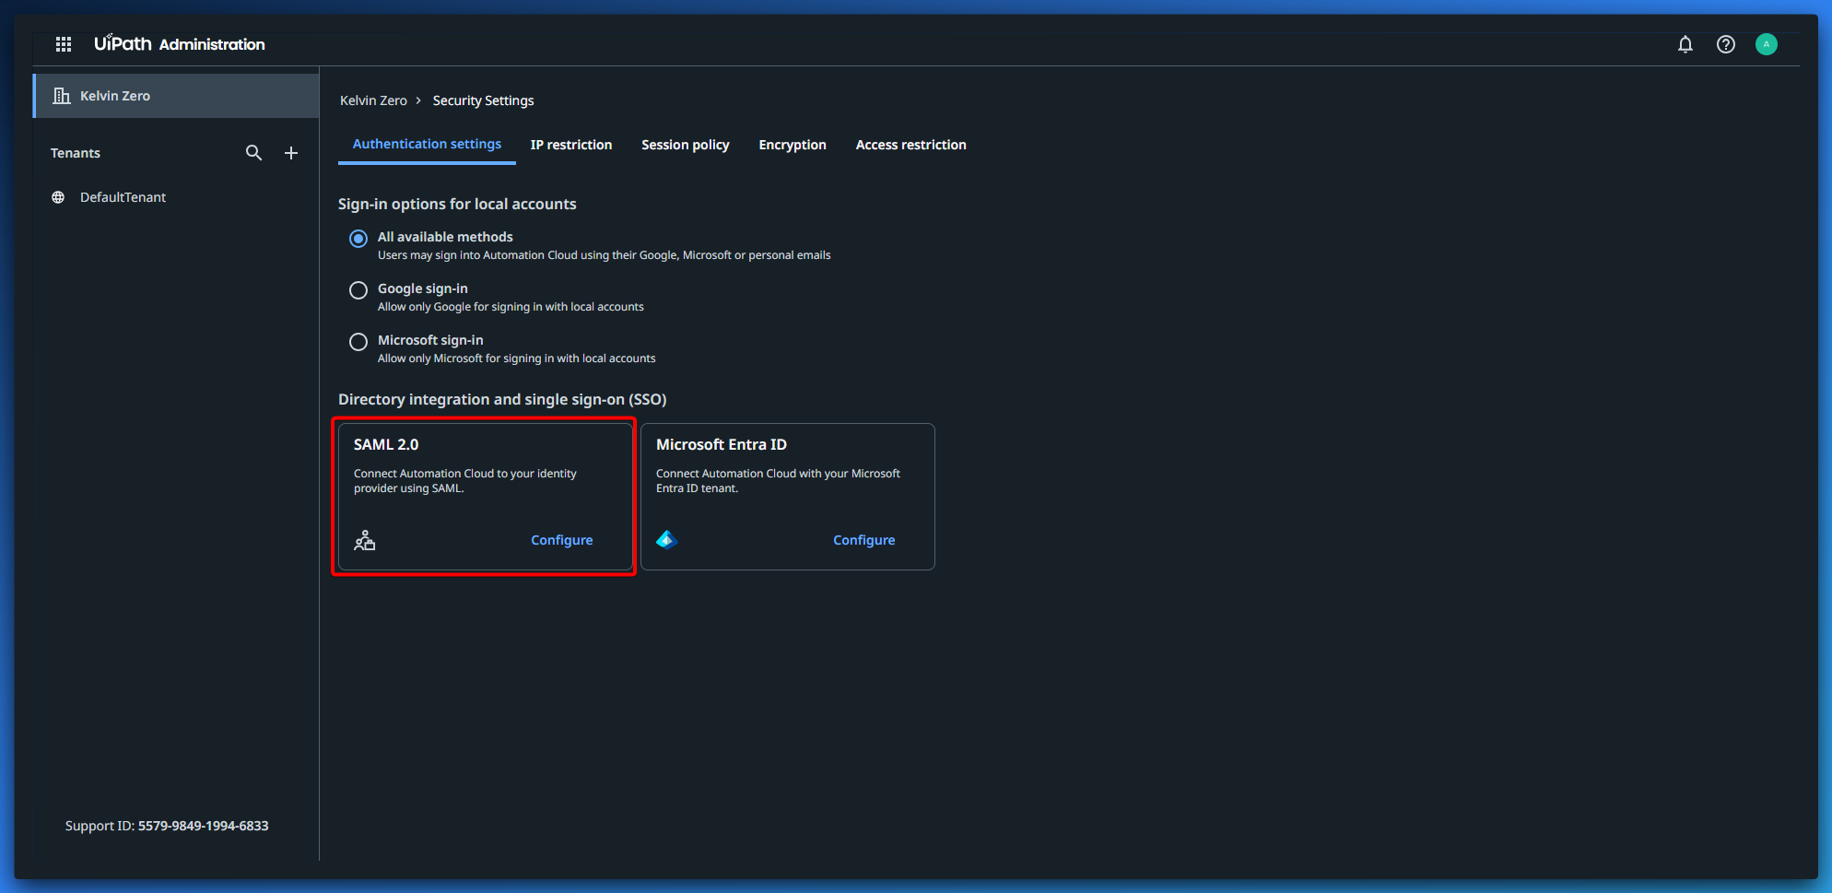Select Microsoft sign-in radio button
The height and width of the screenshot is (893, 1832).
358,342
